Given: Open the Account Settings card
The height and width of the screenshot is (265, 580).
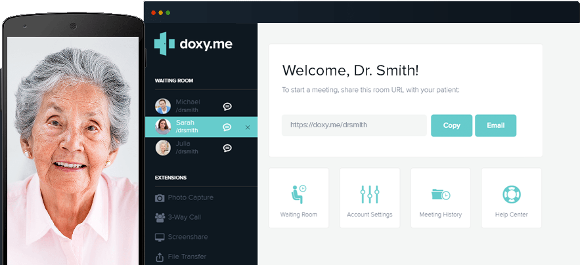Looking at the screenshot, I should 370,197.
